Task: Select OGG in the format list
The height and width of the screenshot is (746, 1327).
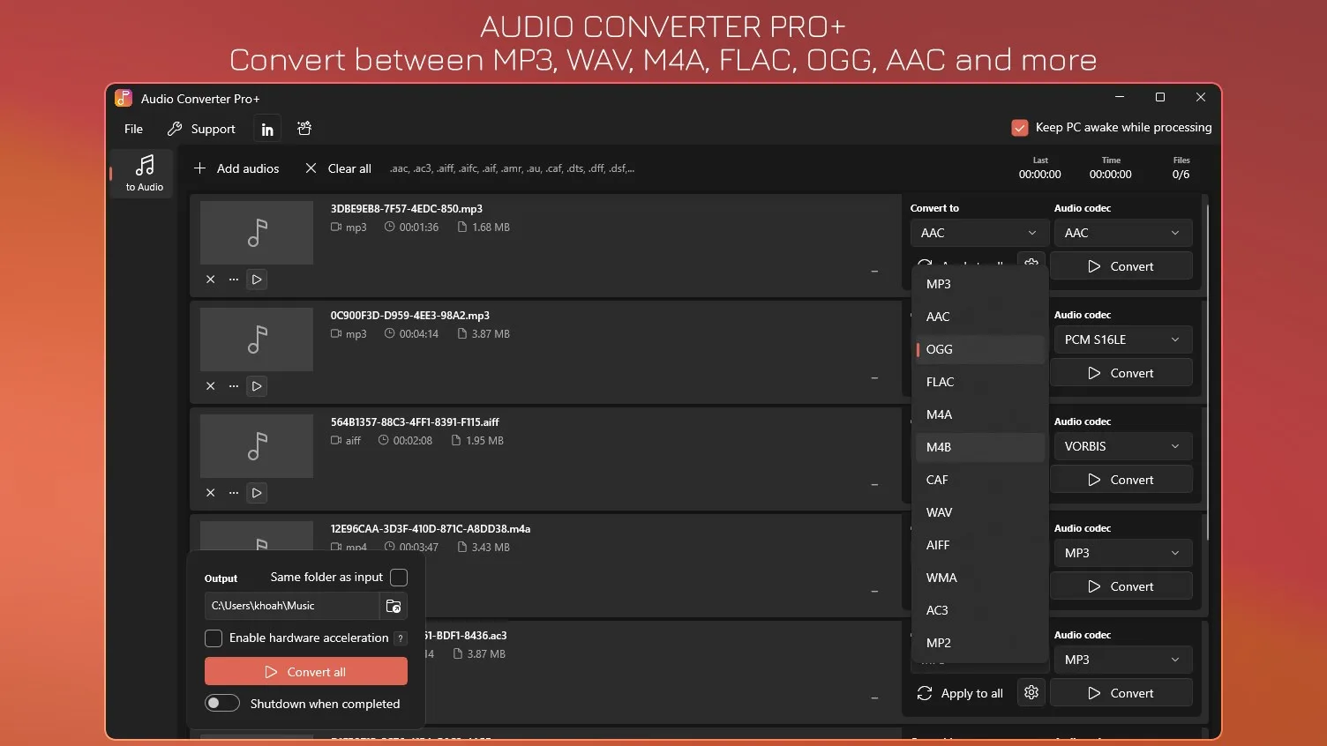Action: [979, 349]
